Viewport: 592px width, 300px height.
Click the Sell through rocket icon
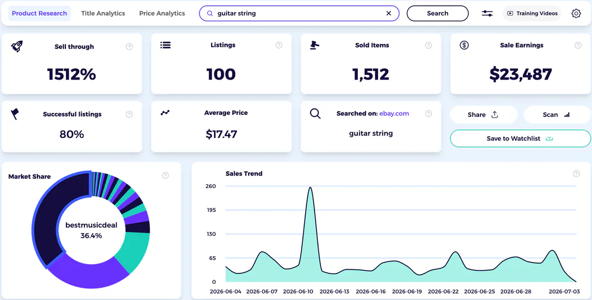[17, 46]
